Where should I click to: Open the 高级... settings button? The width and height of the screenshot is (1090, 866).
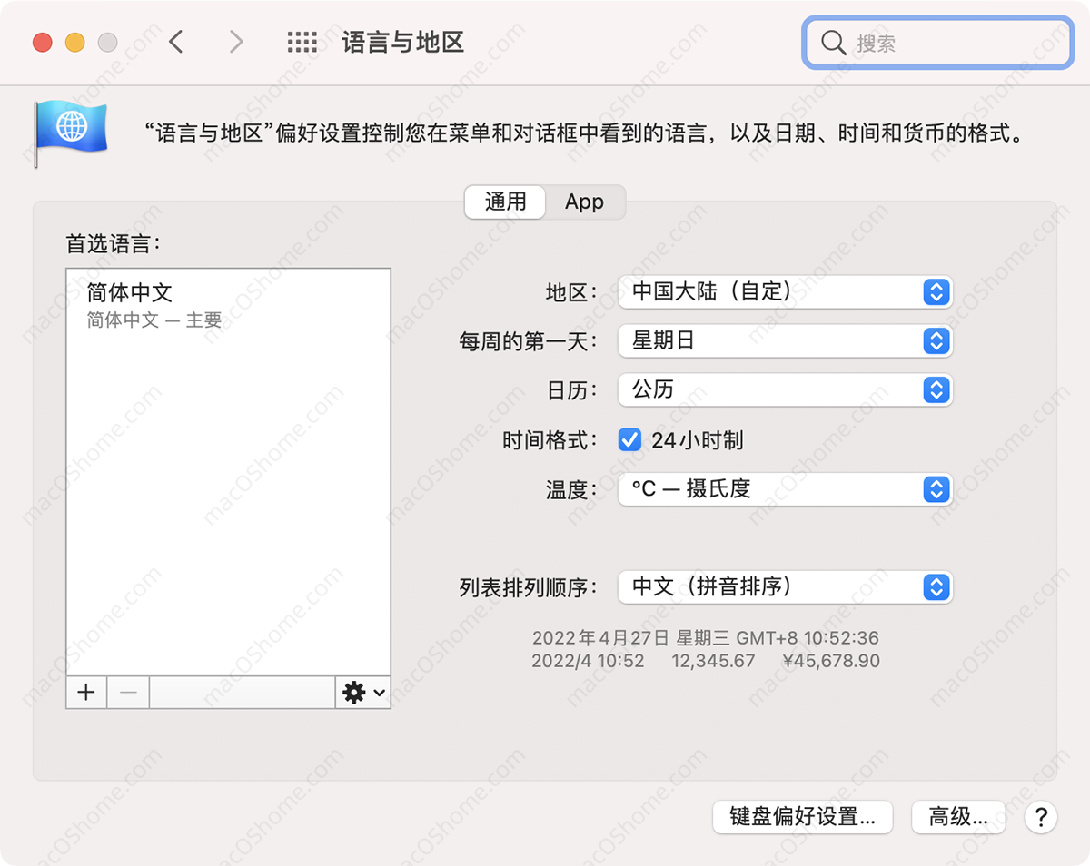(x=957, y=816)
